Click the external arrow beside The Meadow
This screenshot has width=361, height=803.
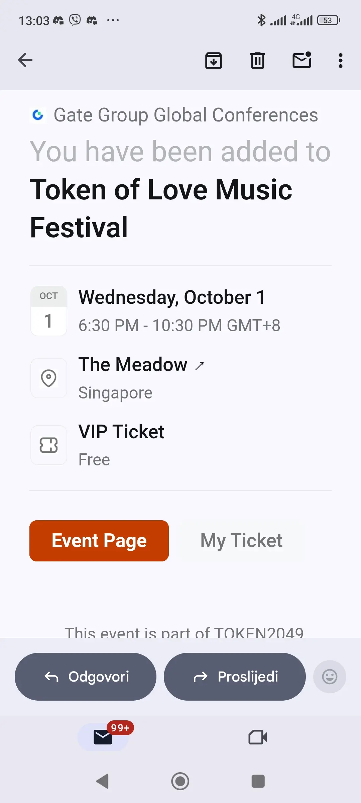click(x=200, y=366)
